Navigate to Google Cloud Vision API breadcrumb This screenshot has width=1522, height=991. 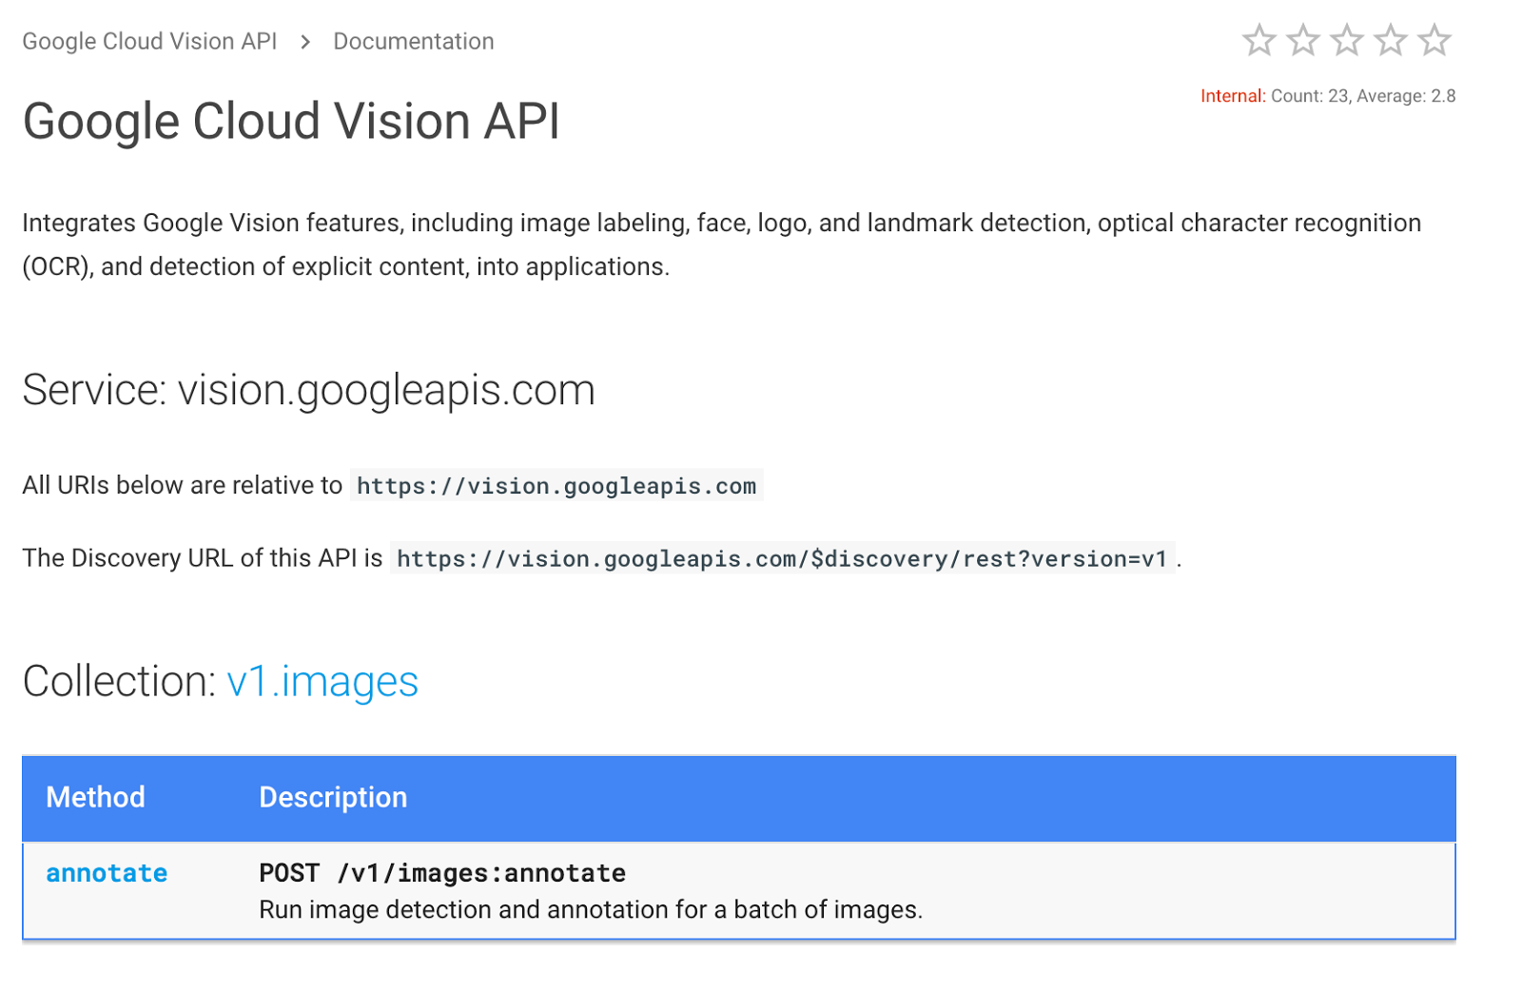(x=148, y=41)
